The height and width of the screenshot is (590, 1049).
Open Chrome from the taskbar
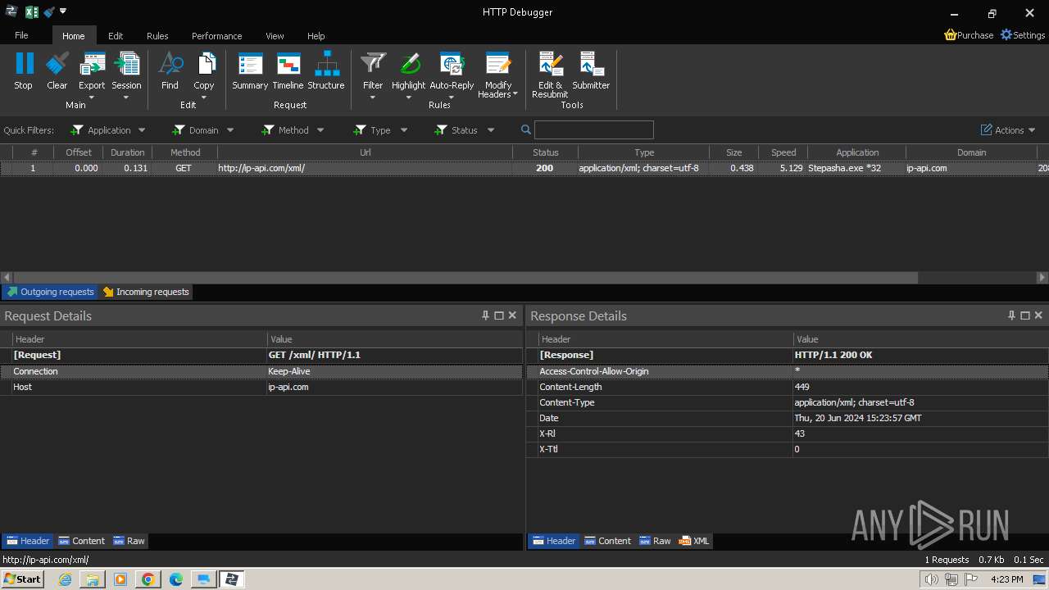tap(148, 579)
